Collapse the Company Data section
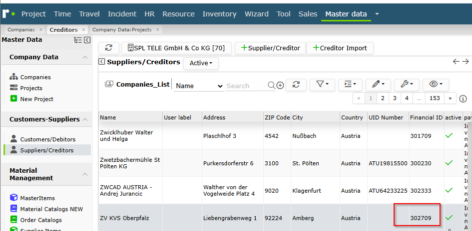Screen dimensions: 472x231 85,57
